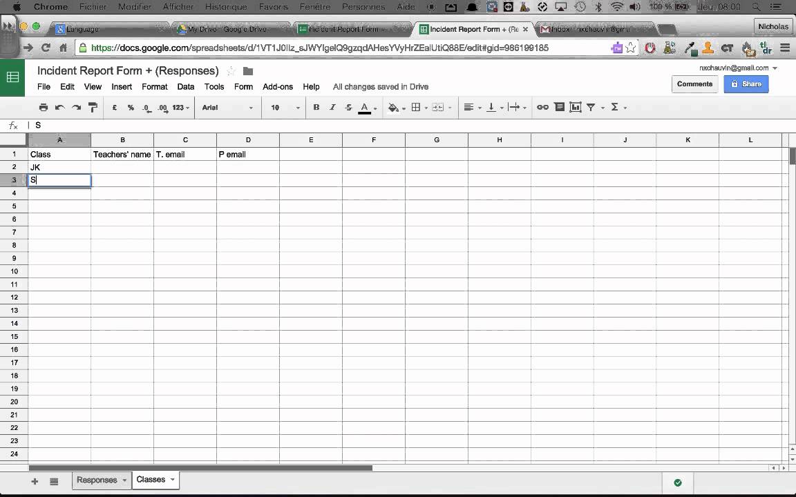
Task: Open Chrome's Historique menu
Action: (x=226, y=7)
